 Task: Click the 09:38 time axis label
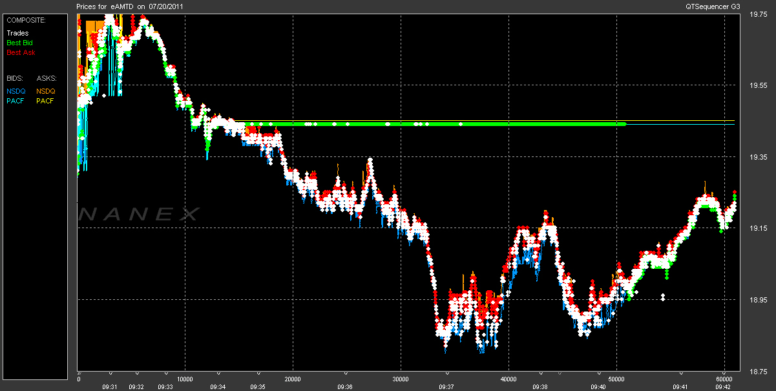pyautogui.click(x=540, y=386)
